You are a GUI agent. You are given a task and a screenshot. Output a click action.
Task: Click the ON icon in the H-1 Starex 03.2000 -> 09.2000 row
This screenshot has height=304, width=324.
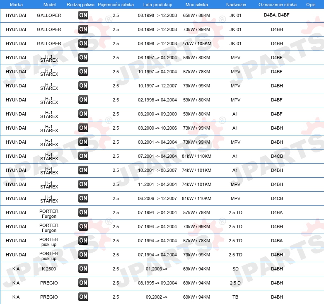[83, 114]
